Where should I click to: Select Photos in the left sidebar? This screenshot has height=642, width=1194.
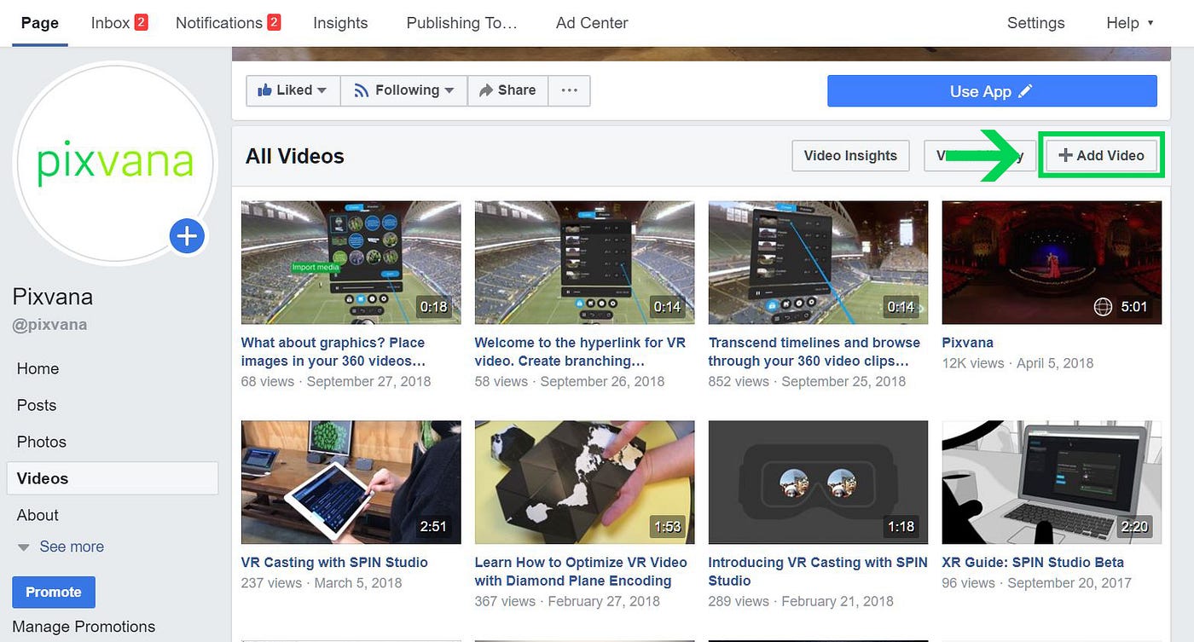(x=41, y=442)
